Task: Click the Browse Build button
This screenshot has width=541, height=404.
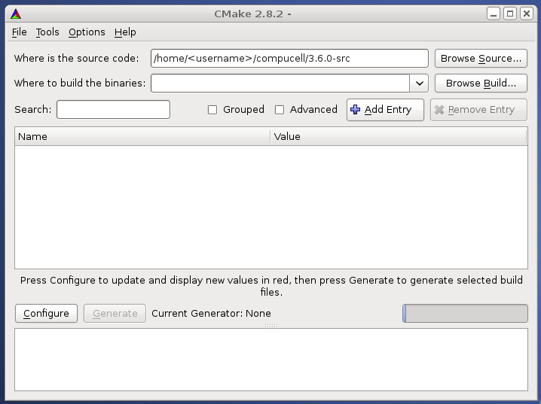Action: click(x=481, y=83)
